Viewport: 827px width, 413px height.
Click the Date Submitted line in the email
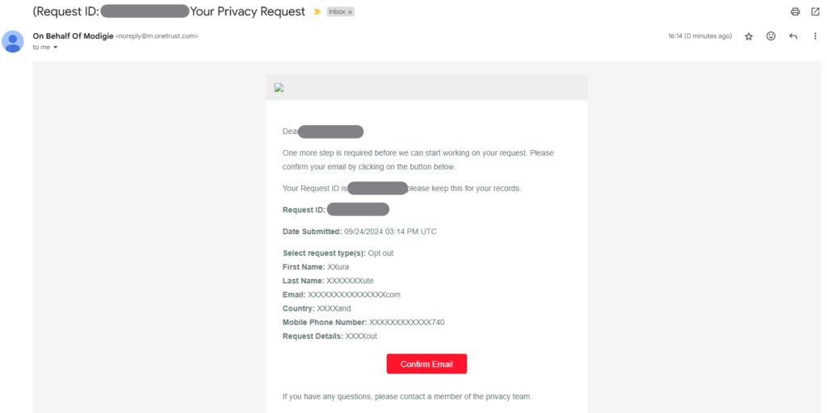(359, 232)
